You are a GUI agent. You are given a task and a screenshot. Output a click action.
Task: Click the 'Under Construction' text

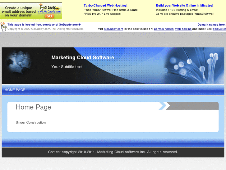(31, 123)
